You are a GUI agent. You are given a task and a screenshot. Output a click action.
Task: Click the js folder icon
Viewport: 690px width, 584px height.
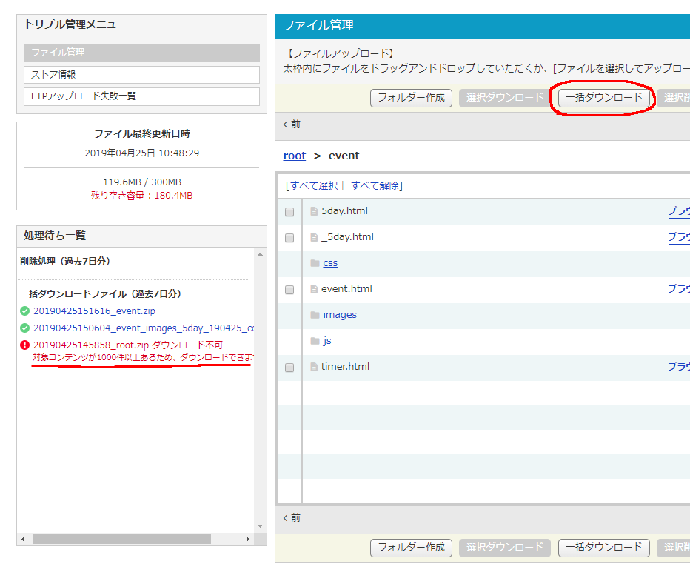pos(315,341)
